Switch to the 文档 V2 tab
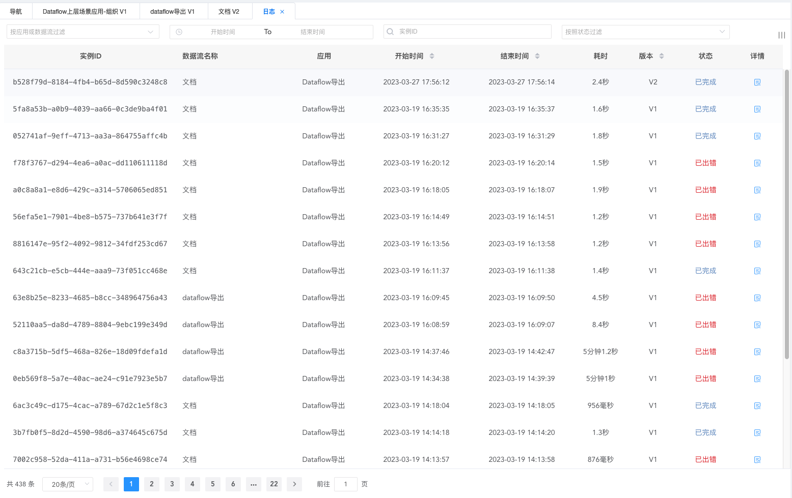Viewport: 792px width, 498px height. 229,11
